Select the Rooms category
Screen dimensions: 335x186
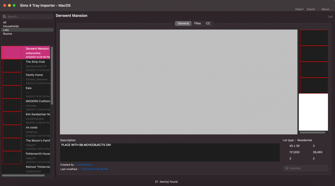click(27, 34)
